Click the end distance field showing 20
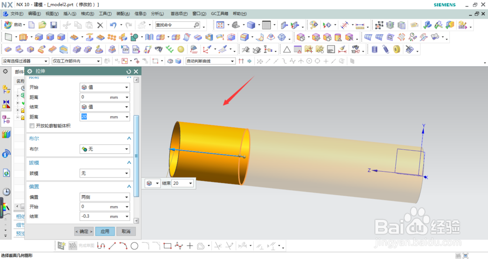The width and height of the screenshot is (488, 259). coord(104,117)
